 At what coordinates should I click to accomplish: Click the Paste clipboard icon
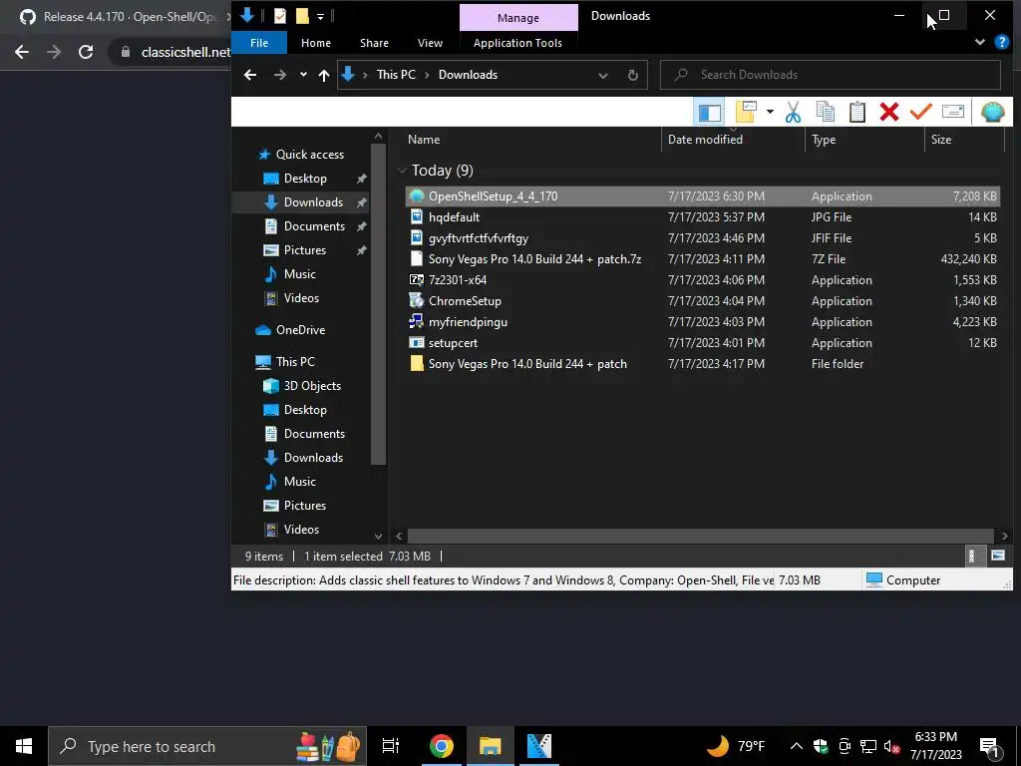point(856,112)
